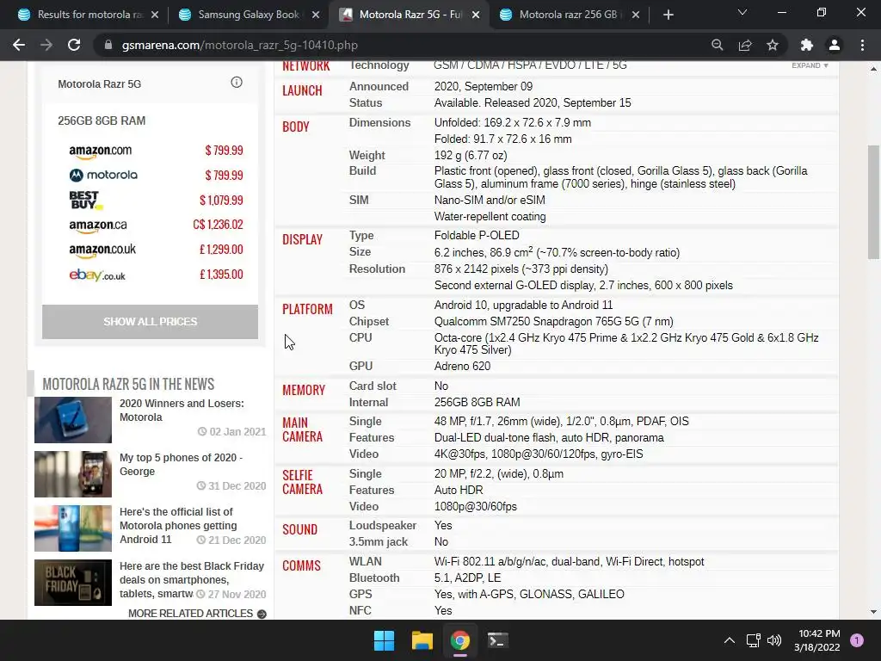Click the top 5 phones article thumbnail

pyautogui.click(x=73, y=474)
